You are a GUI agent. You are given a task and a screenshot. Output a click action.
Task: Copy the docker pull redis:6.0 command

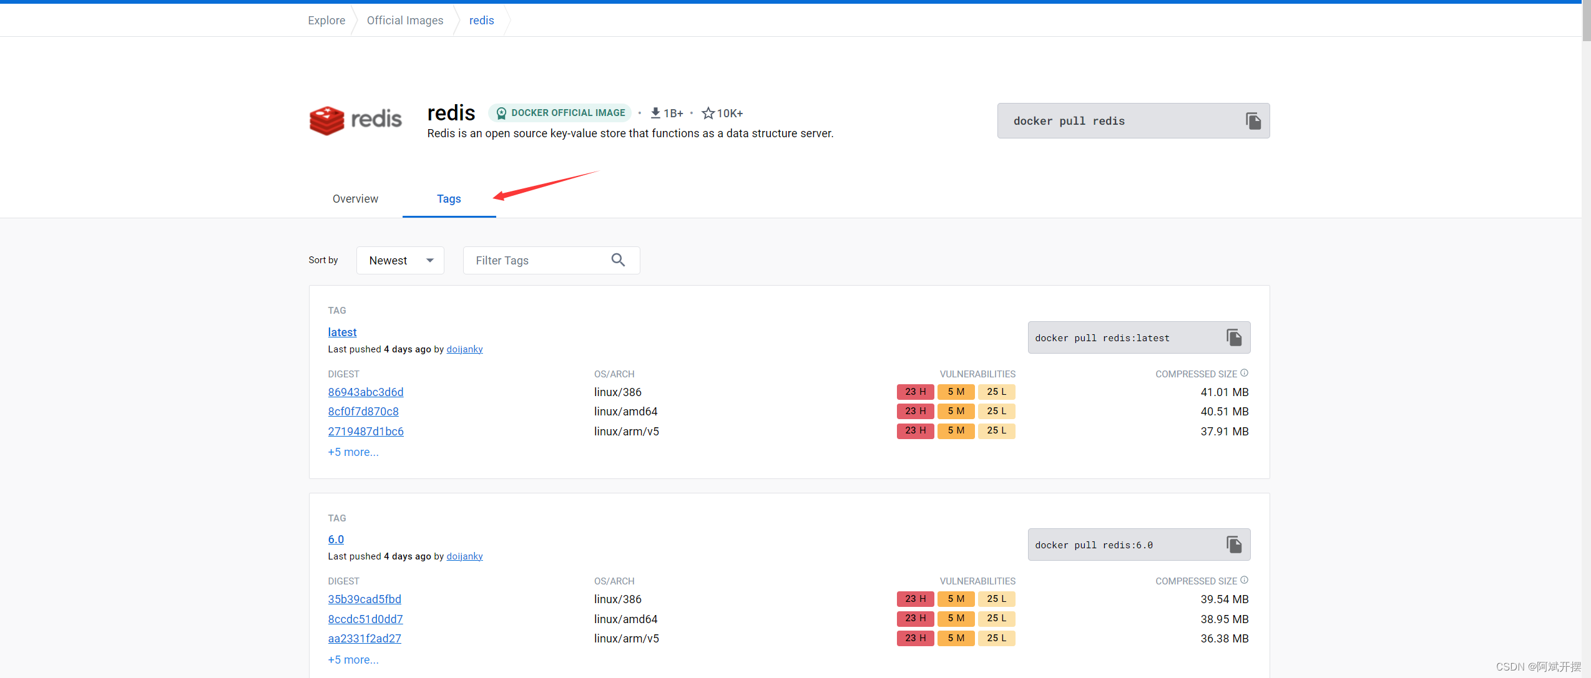tap(1233, 545)
